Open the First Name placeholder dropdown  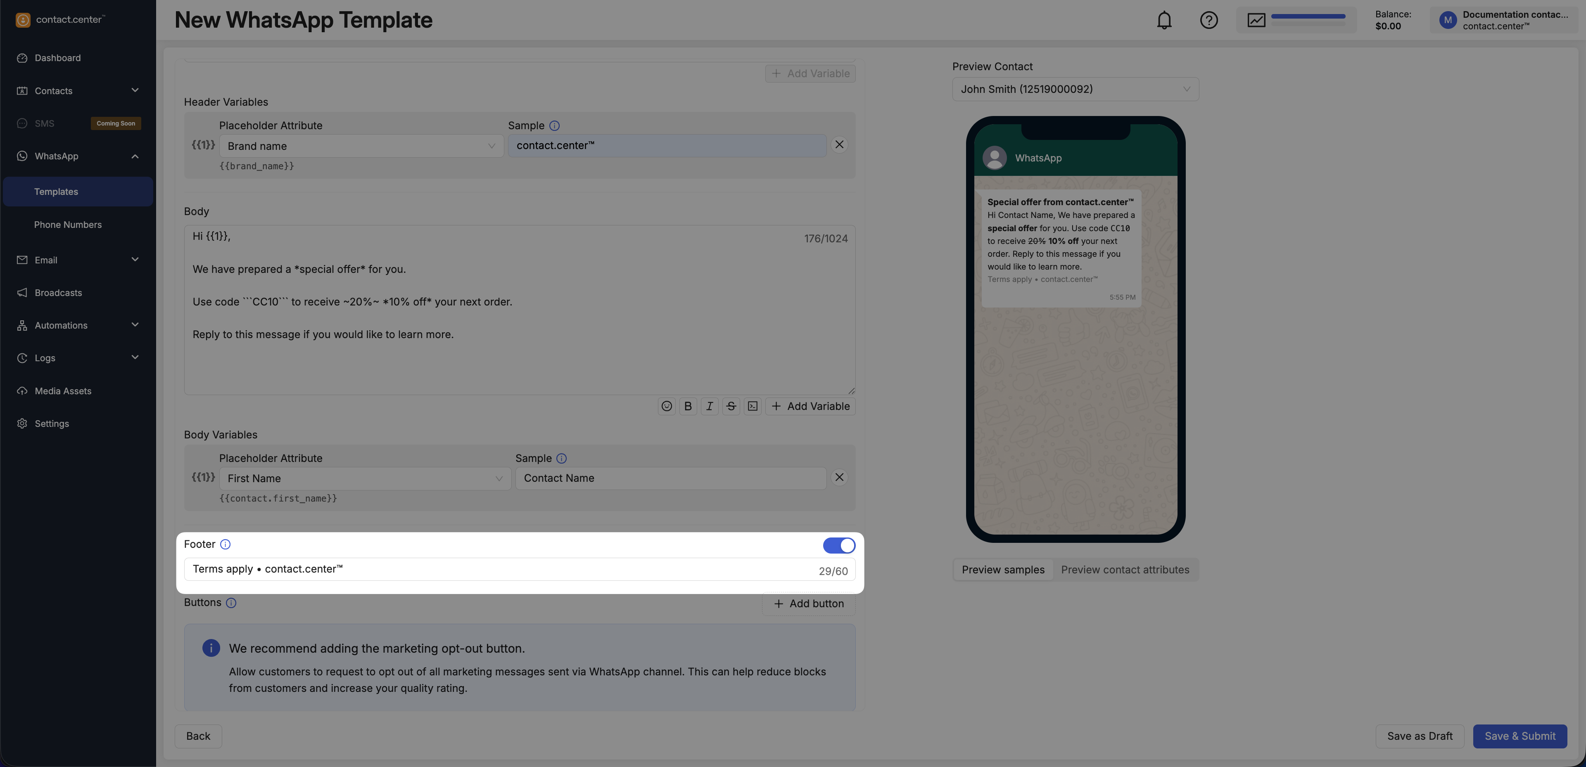pyautogui.click(x=365, y=478)
